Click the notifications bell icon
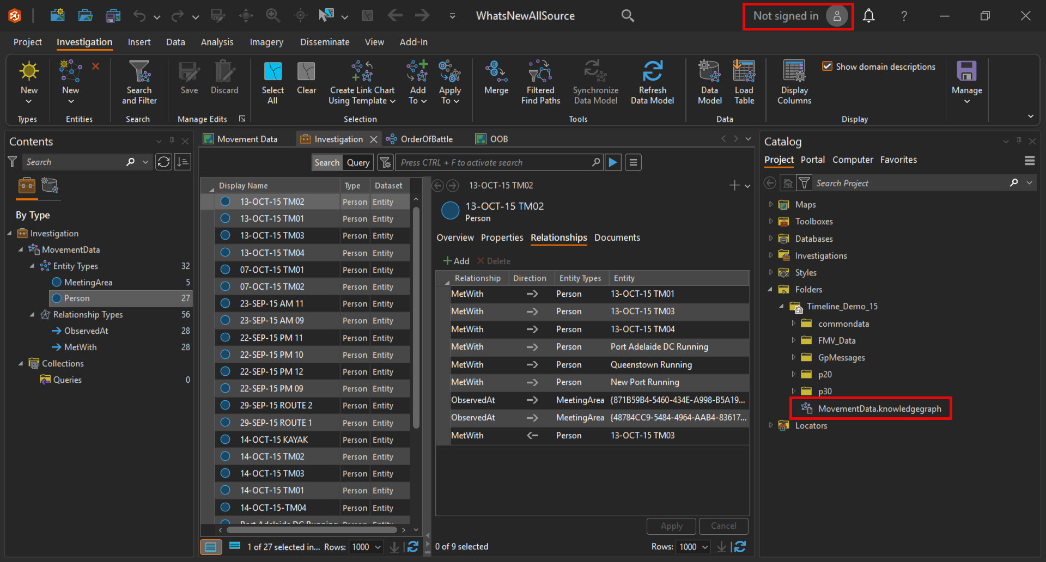The height and width of the screenshot is (562, 1046). (868, 16)
